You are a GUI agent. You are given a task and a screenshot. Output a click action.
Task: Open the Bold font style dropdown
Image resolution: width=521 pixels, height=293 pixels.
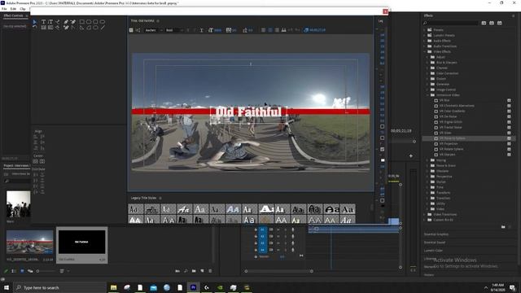coord(174,30)
